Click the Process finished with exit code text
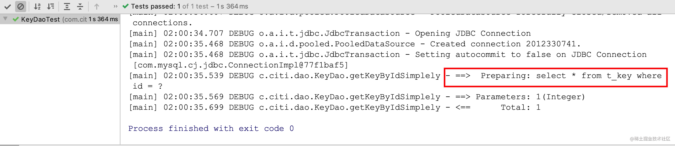 (x=211, y=128)
